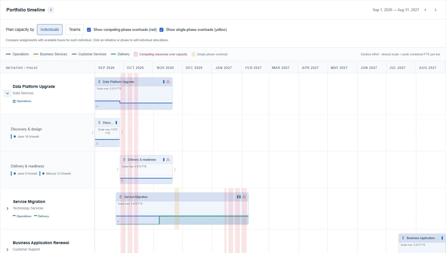Click Customer Support subtitle
Viewport: 446px width, 253px height.
pos(26,249)
